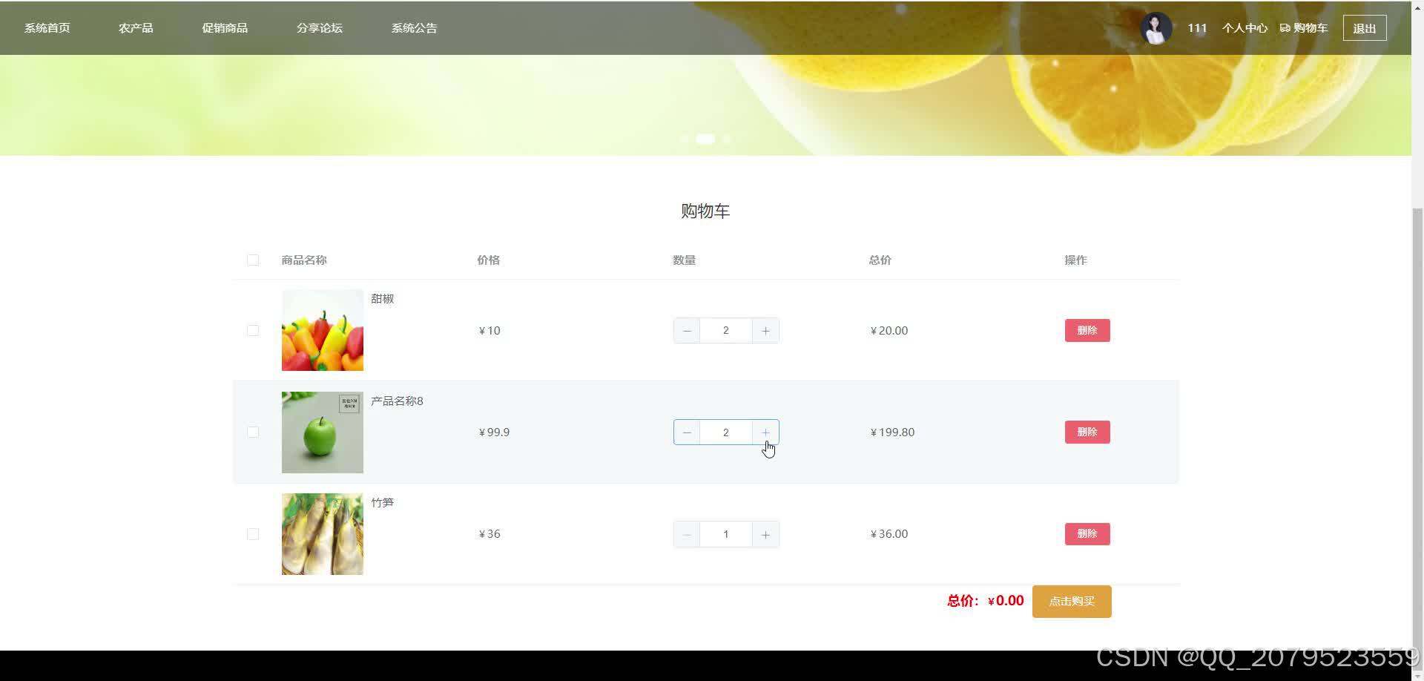
Task: Click the 产品名称8 quantity input field
Action: coord(726,432)
